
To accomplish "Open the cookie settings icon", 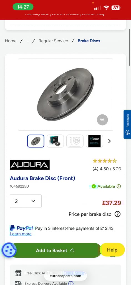I will pyautogui.click(x=9, y=250).
